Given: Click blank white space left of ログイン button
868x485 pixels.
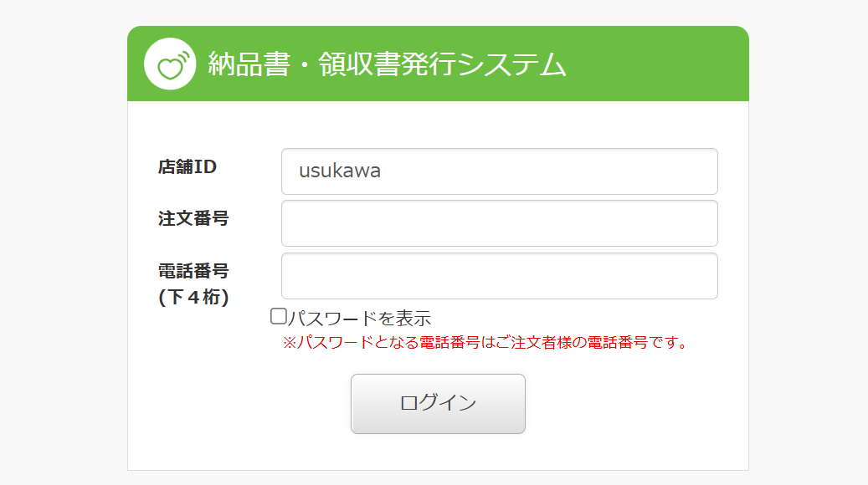Looking at the screenshot, I should pos(243,405).
